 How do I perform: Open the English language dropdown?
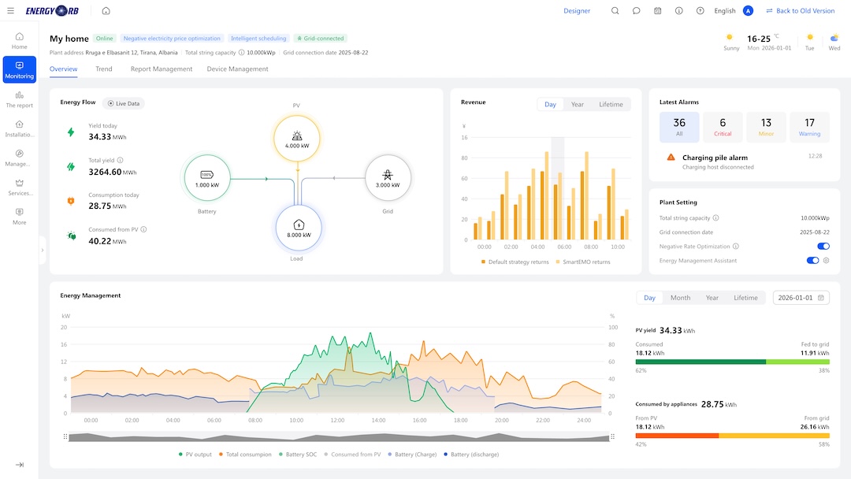pyautogui.click(x=725, y=11)
